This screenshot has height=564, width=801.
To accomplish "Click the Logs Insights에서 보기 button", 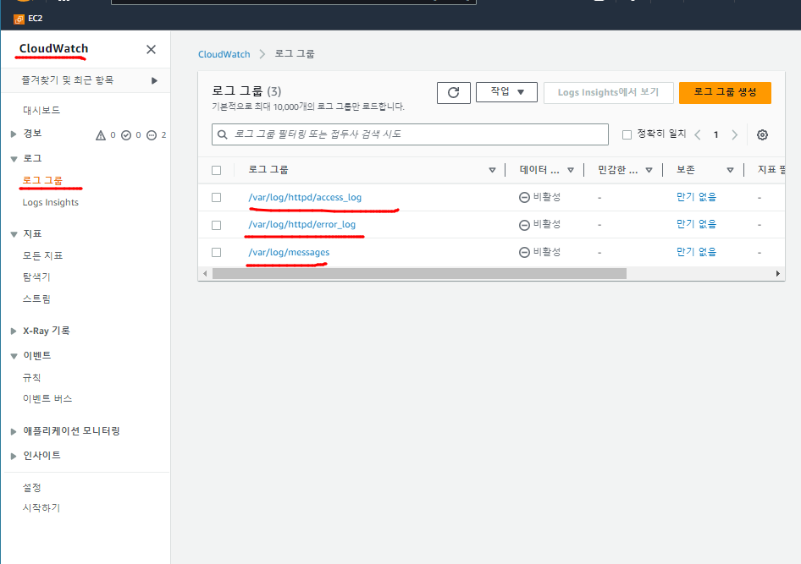I will pyautogui.click(x=609, y=93).
